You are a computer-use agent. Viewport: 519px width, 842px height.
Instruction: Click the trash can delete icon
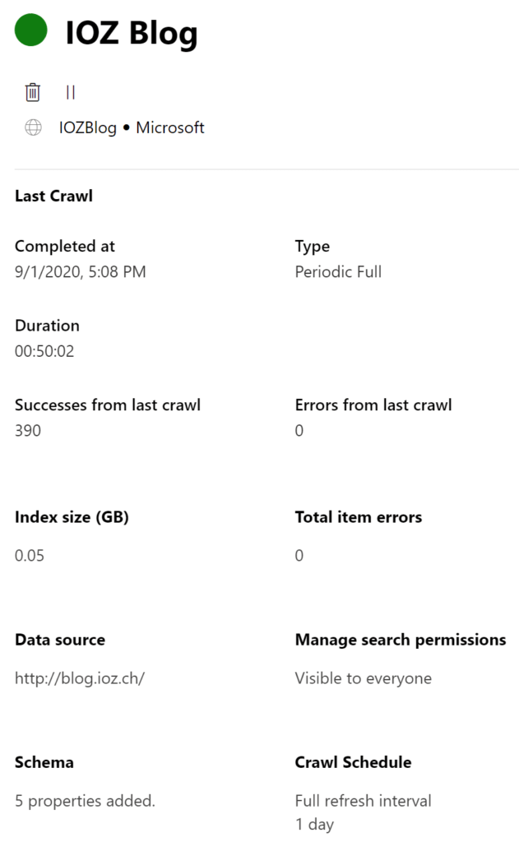(33, 92)
